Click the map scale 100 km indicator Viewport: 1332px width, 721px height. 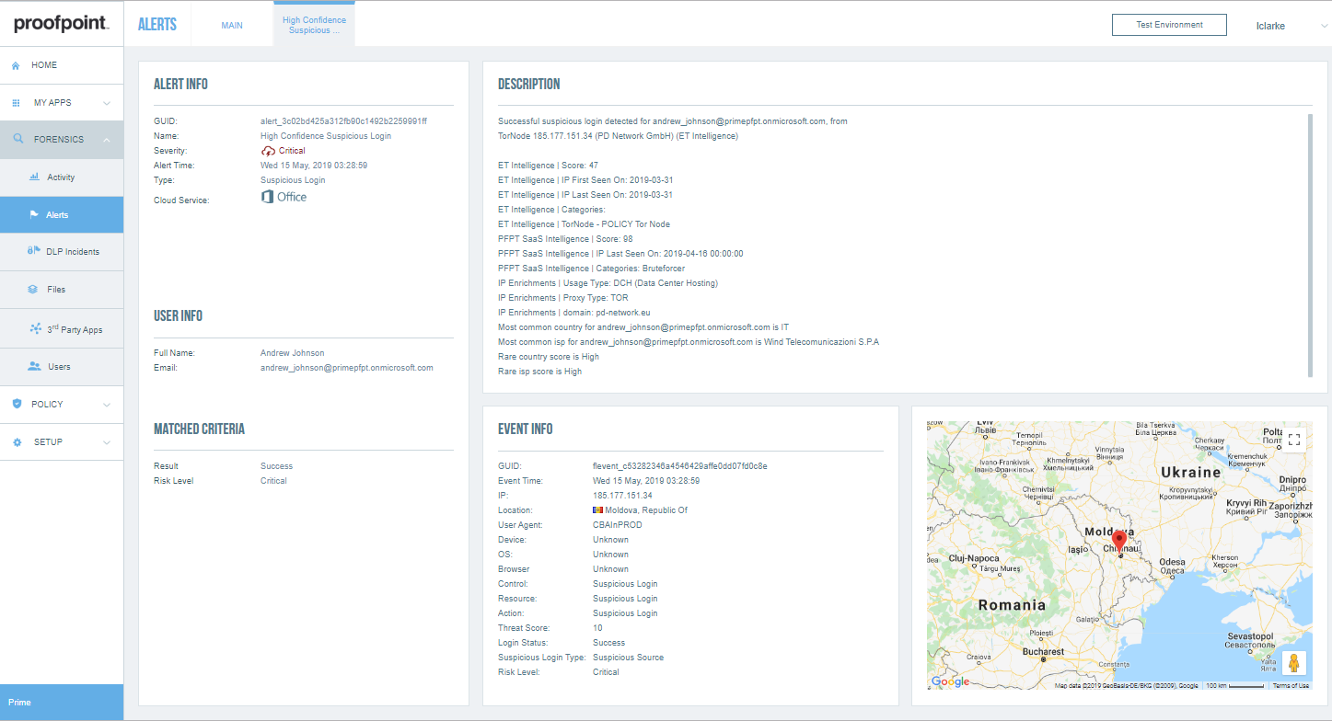tap(1234, 685)
